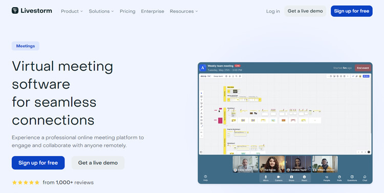Click the Log in link
This screenshot has height=193, width=384.
(x=273, y=11)
